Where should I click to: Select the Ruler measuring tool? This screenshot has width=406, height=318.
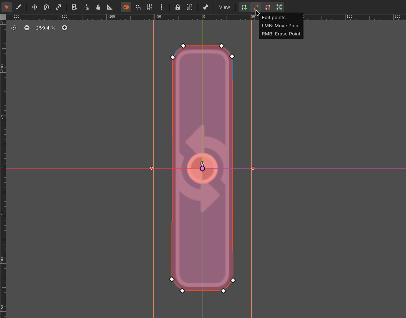tap(110, 7)
